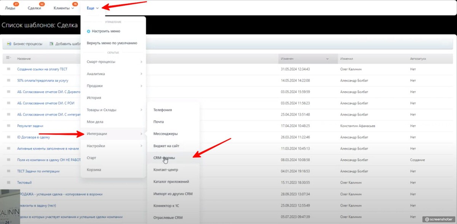Open template 50% оплата/предоплата за услугу
Screen dimensions: 457x224
pyautogui.click(x=42, y=80)
